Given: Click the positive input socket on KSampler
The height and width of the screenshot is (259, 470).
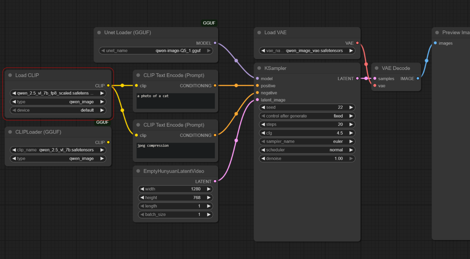Looking at the screenshot, I should point(257,86).
